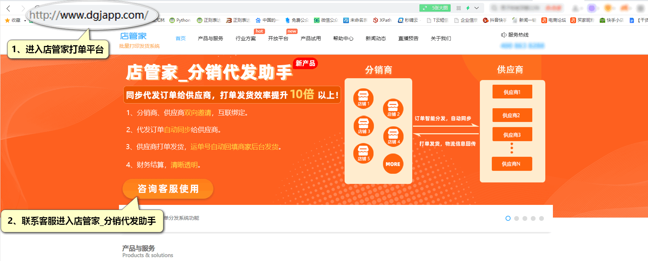Click the MORE circle in 分销商 panel
The height and width of the screenshot is (261, 648).
coord(393,164)
